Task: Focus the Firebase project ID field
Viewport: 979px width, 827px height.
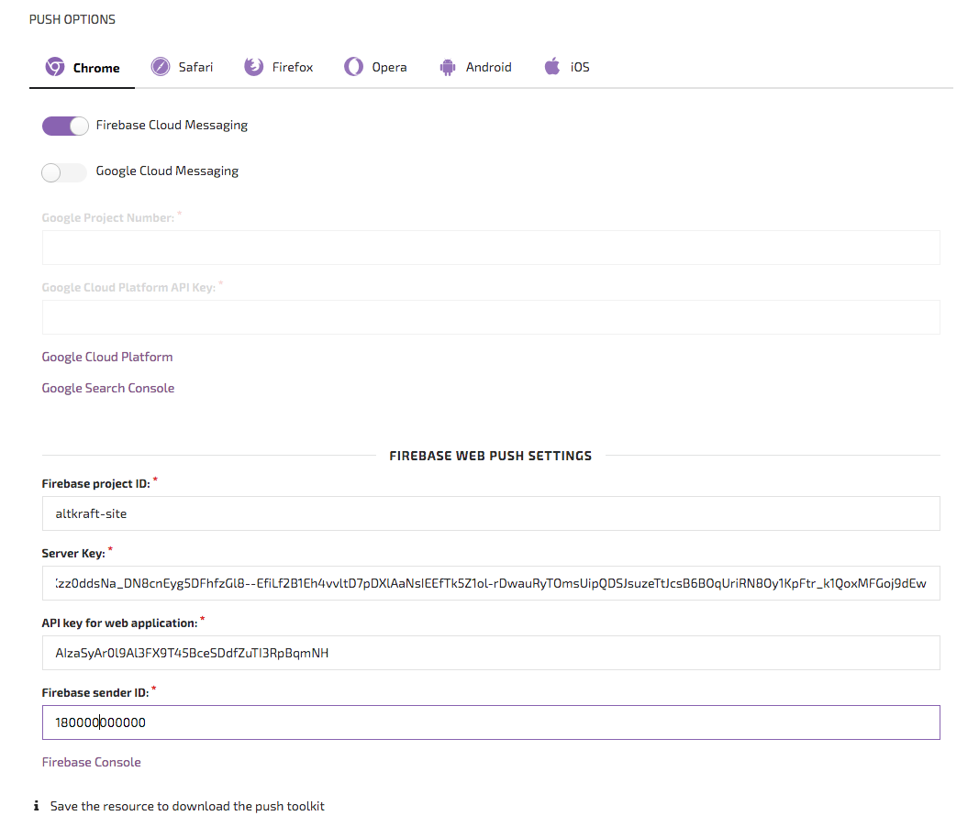Action: pos(491,513)
